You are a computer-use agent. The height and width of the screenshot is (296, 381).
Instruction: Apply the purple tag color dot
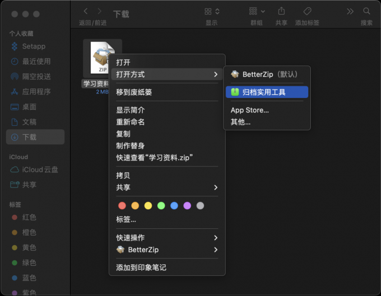187,206
